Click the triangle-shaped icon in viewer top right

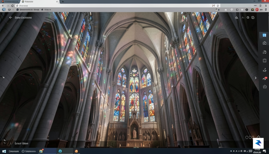pos(237,18)
